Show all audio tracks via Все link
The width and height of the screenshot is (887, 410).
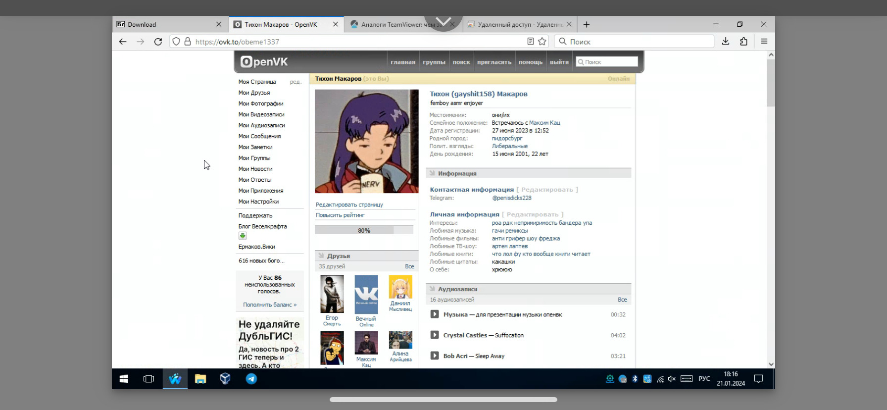click(x=622, y=300)
